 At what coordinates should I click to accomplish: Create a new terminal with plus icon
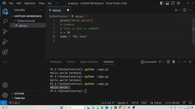tap(160, 62)
